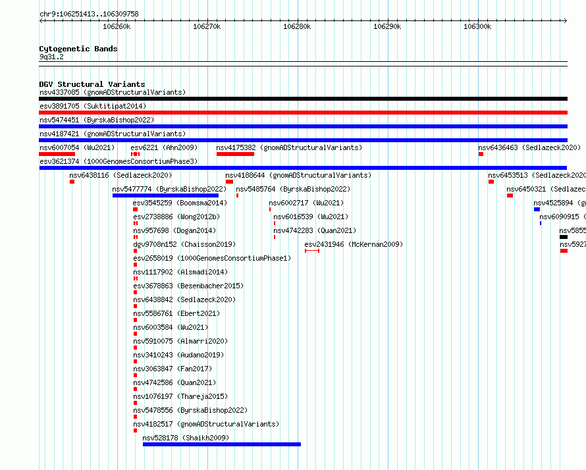Select the 9q31.2 band label
Image resolution: width=586 pixels, height=470 pixels.
[51, 57]
